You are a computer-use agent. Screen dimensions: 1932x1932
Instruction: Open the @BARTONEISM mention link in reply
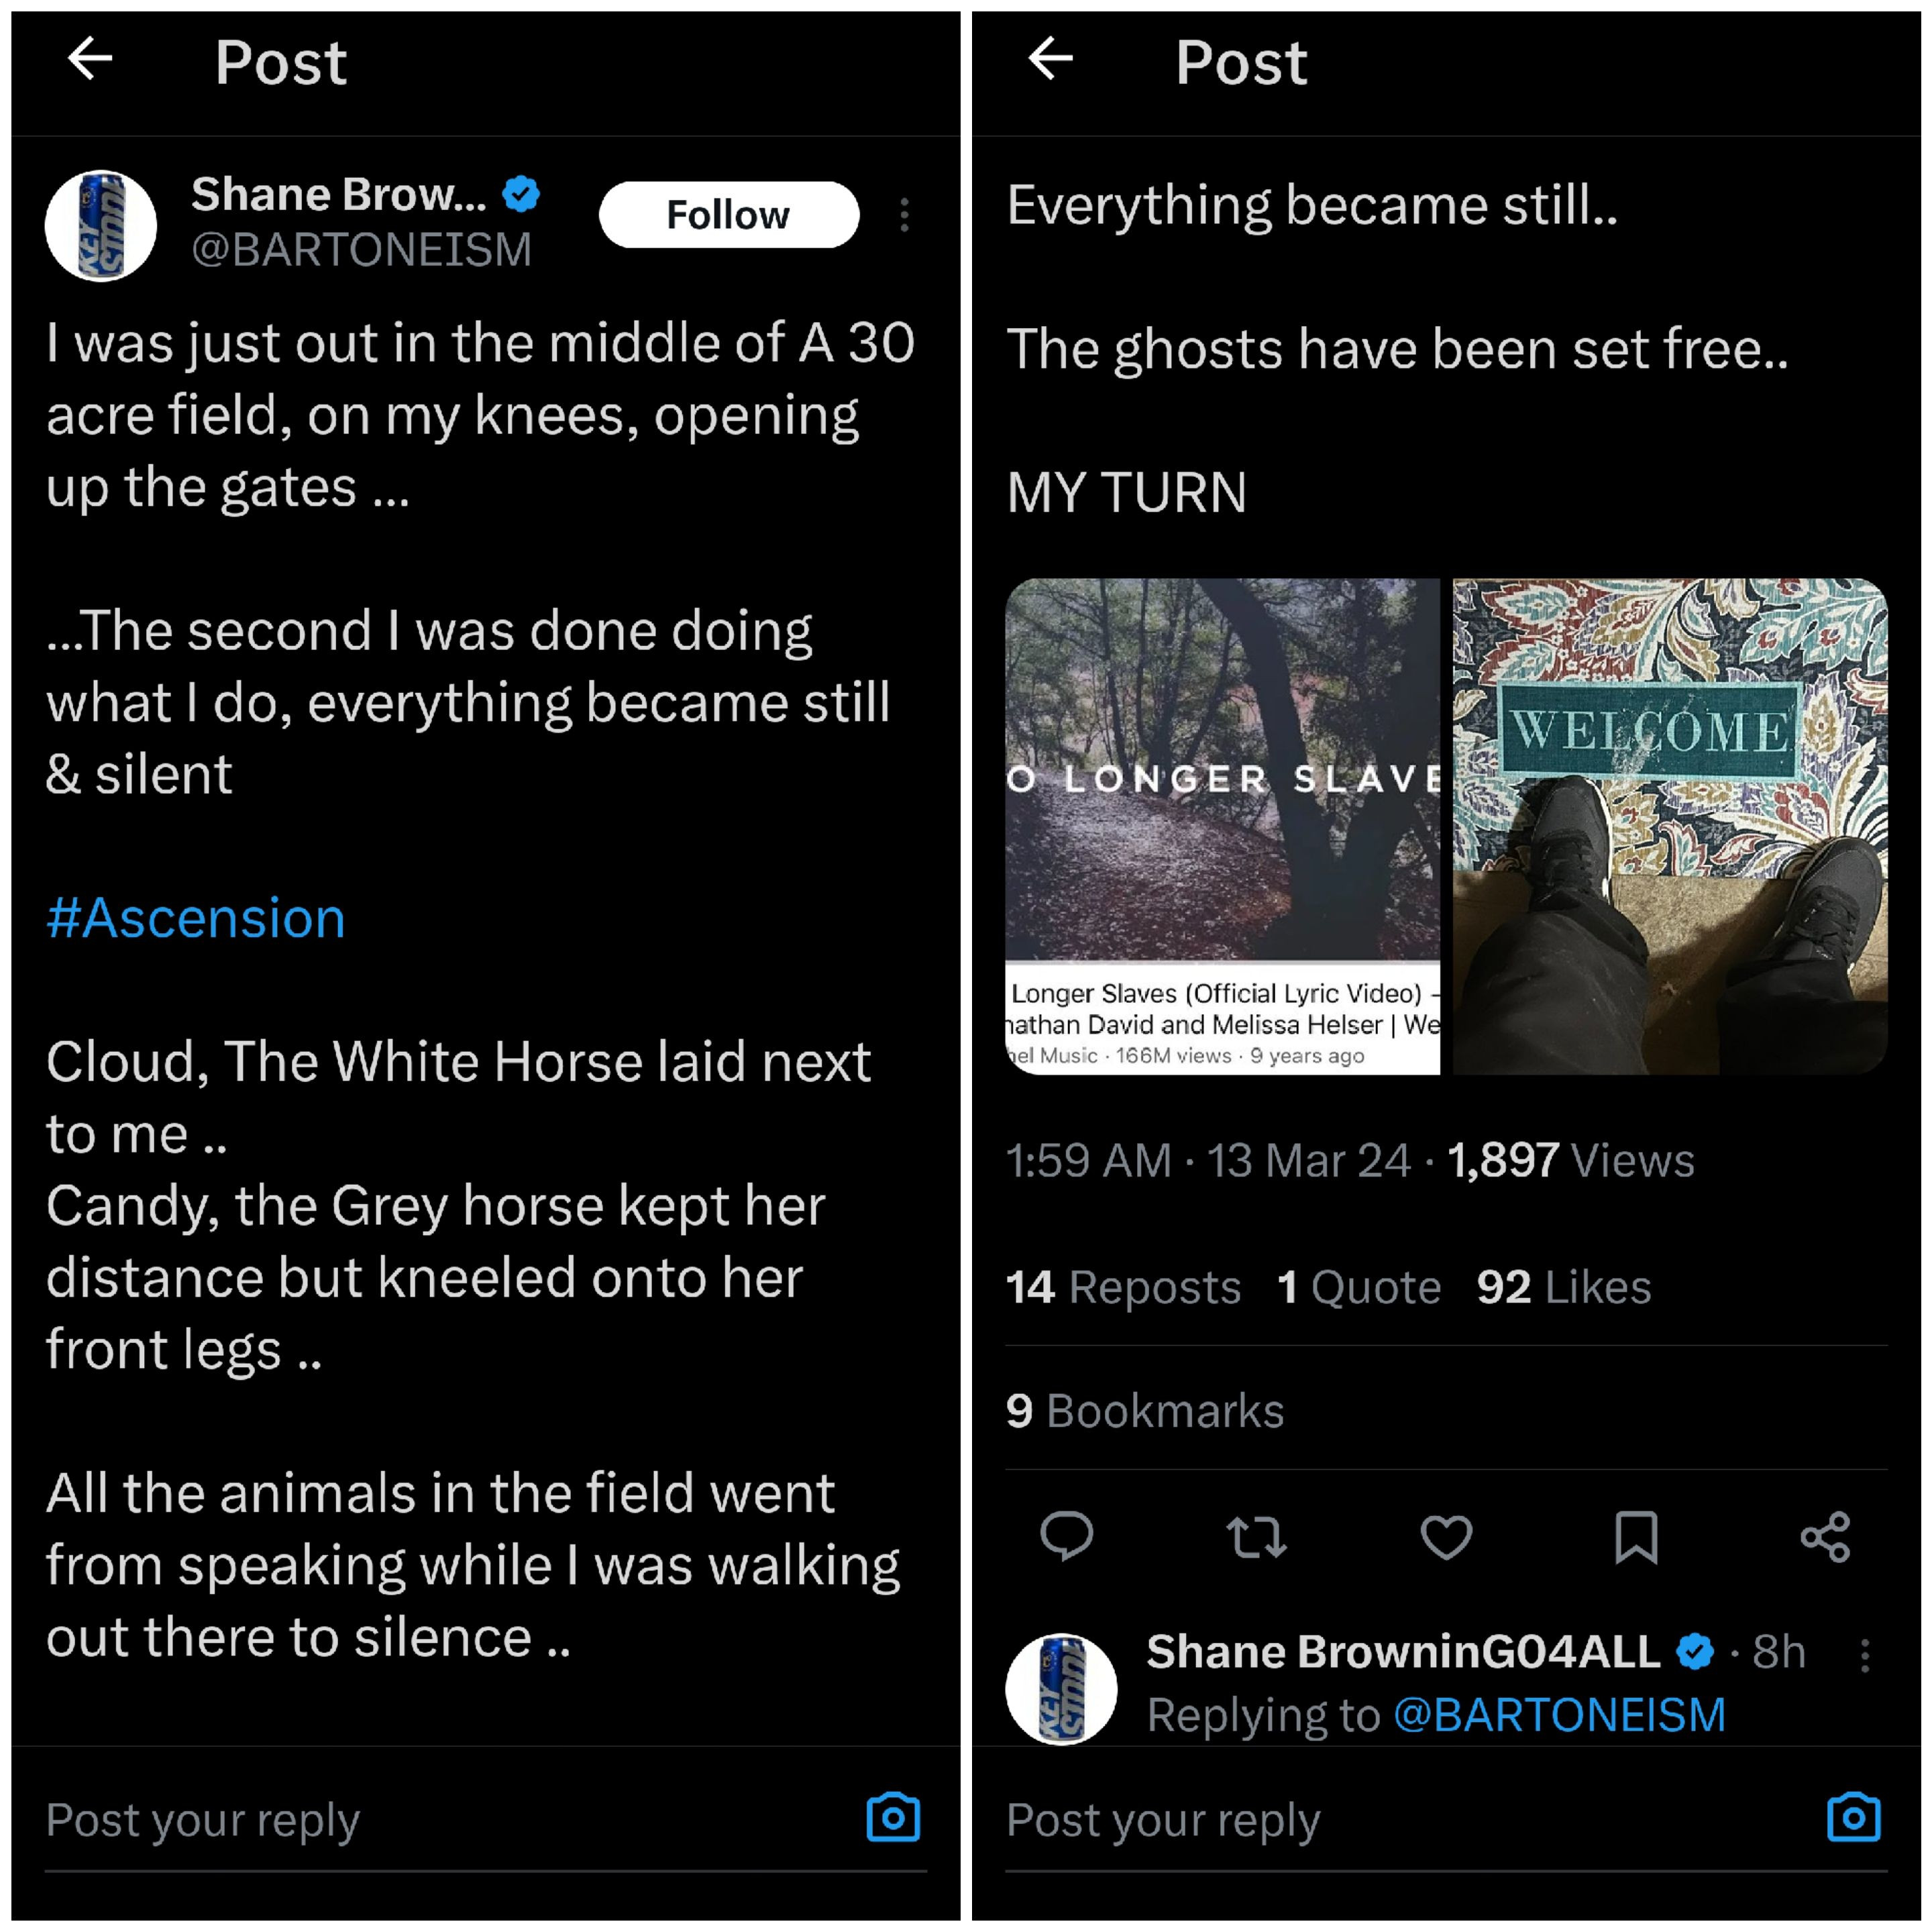pyautogui.click(x=1559, y=1715)
